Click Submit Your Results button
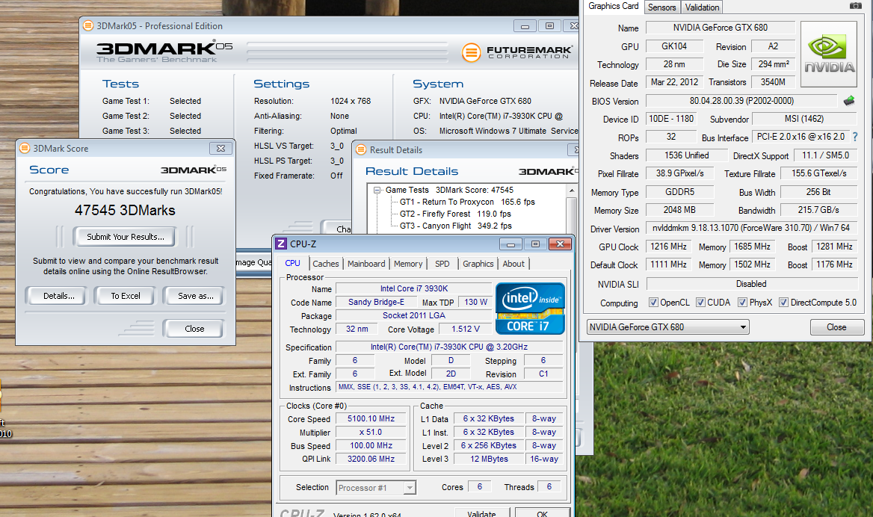Image resolution: width=873 pixels, height=517 pixels. [126, 237]
